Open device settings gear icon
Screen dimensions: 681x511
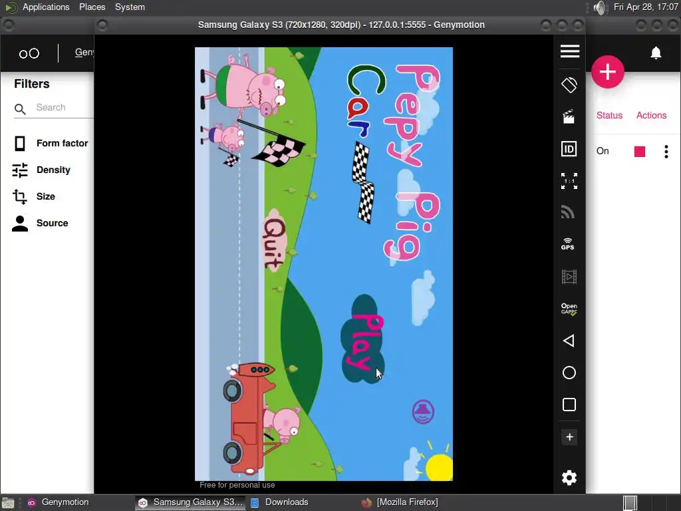(x=569, y=478)
